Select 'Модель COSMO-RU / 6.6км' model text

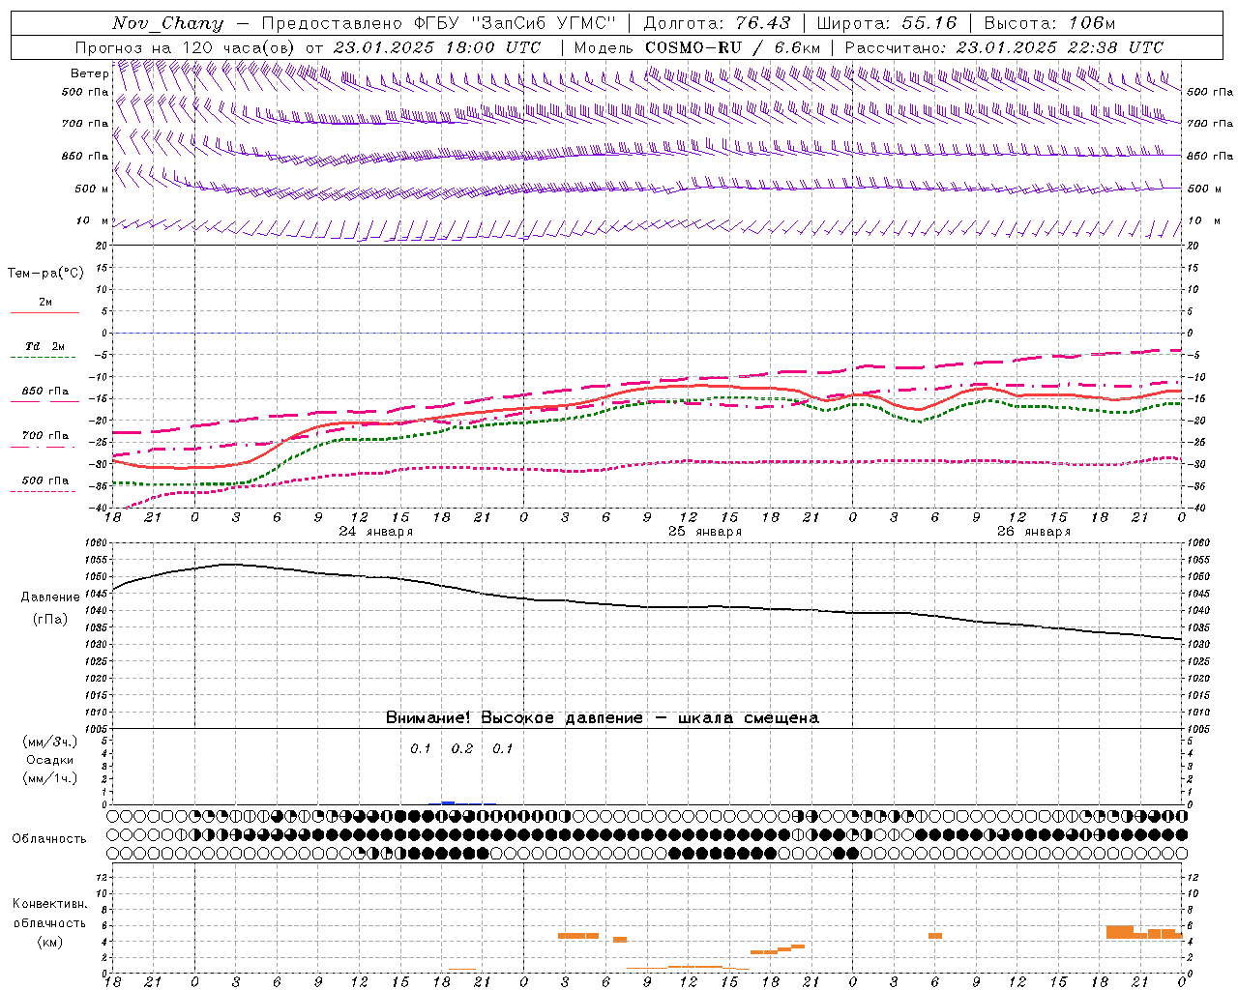(x=696, y=47)
